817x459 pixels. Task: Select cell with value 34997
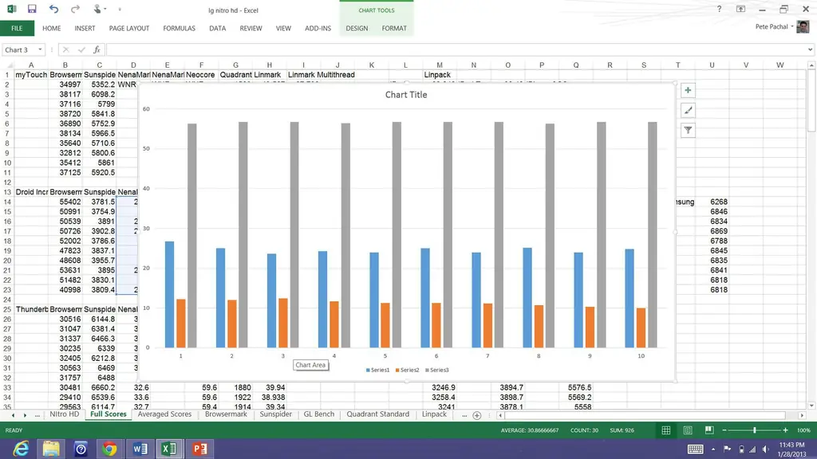click(65, 84)
